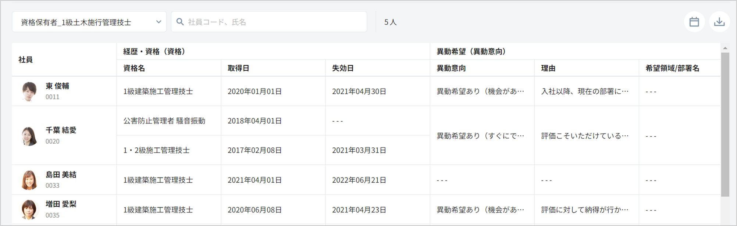Open employee 千葉 結愛 name link
The width and height of the screenshot is (737, 226).
[x=61, y=130]
